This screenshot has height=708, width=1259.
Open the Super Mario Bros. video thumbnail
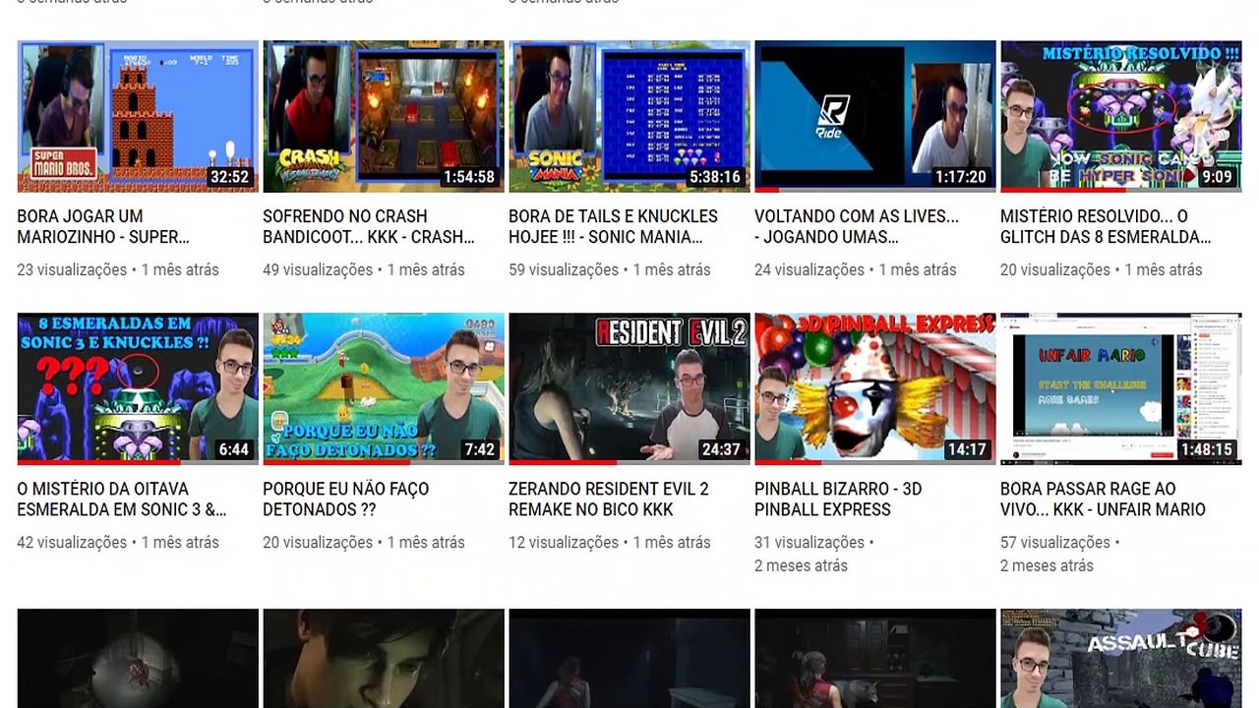(x=138, y=116)
